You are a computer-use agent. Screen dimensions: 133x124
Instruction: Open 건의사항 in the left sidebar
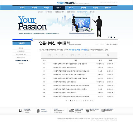click(21, 64)
